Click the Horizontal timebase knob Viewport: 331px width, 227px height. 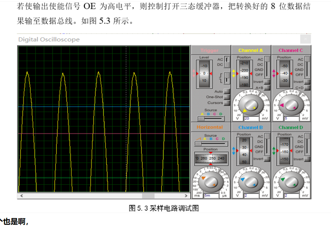(211, 182)
